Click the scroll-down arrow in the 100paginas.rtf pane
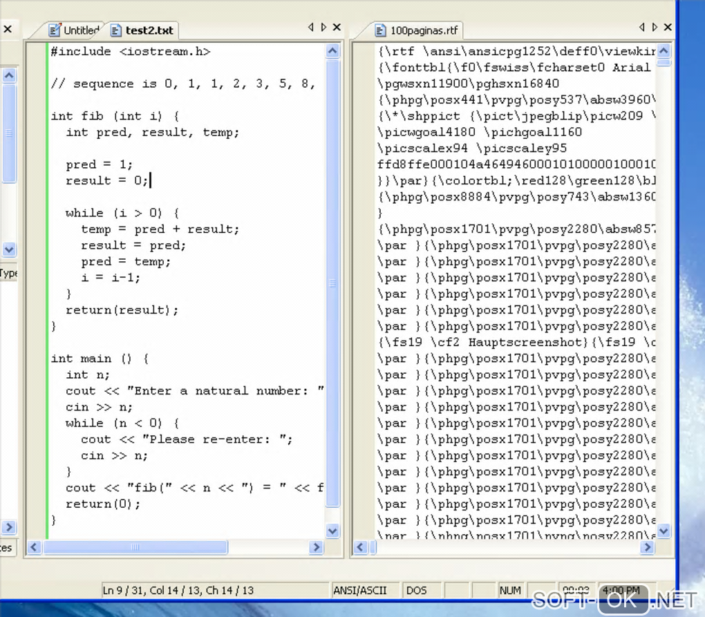This screenshot has height=617, width=705. (664, 531)
